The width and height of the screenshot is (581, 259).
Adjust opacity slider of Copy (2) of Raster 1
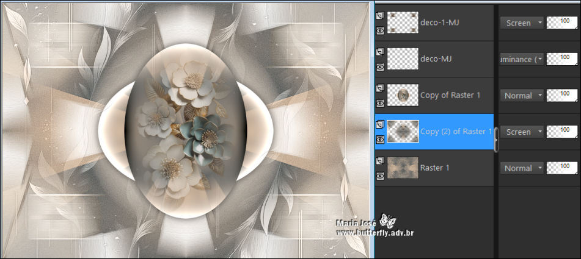point(561,132)
